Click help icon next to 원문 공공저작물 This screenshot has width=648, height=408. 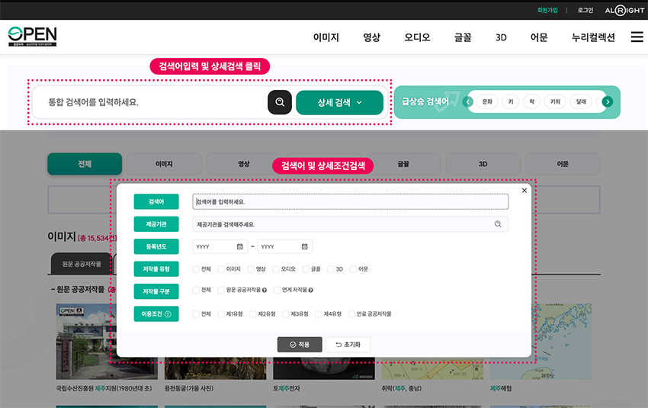point(265,291)
